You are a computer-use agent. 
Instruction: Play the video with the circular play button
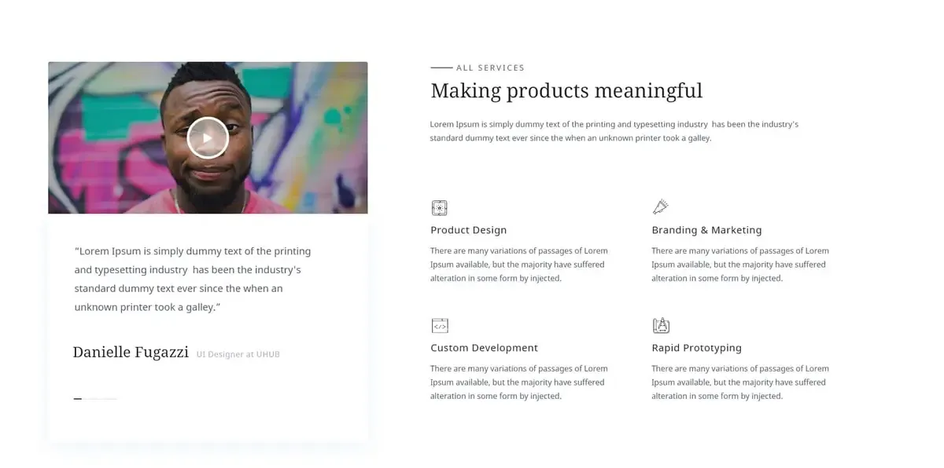(x=208, y=138)
